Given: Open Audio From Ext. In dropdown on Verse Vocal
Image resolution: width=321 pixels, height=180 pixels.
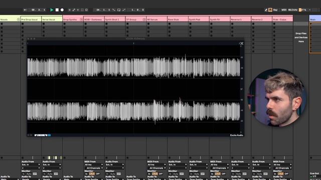Looking at the screenshot, I should tap(52, 164).
